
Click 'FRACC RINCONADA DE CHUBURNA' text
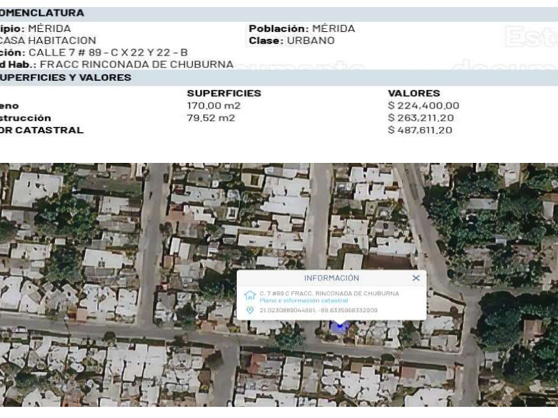point(137,64)
